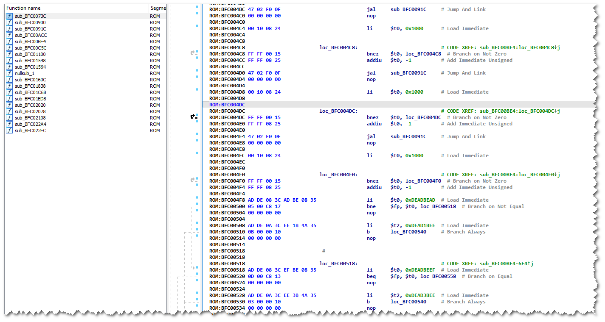Click the function icon beside sub_BFC01564
This screenshot has width=605, height=322.
9,67
